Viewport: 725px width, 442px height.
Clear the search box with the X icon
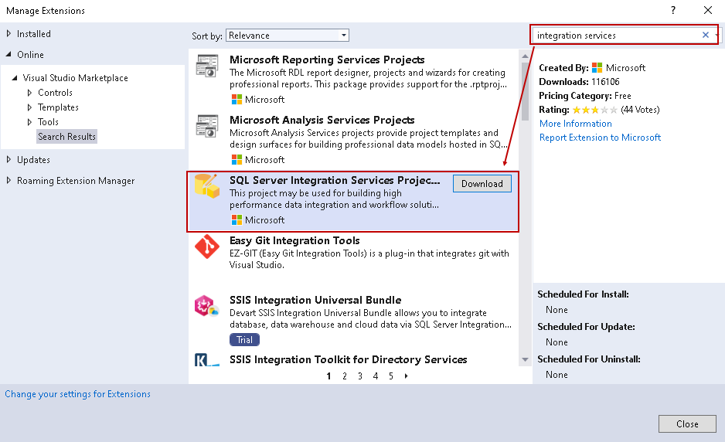[705, 35]
